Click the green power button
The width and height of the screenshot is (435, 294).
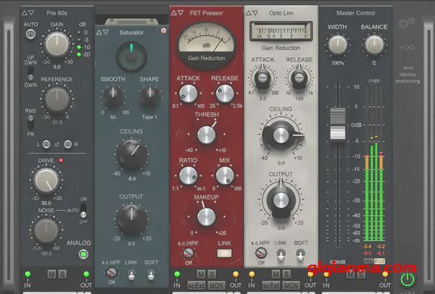click(408, 280)
